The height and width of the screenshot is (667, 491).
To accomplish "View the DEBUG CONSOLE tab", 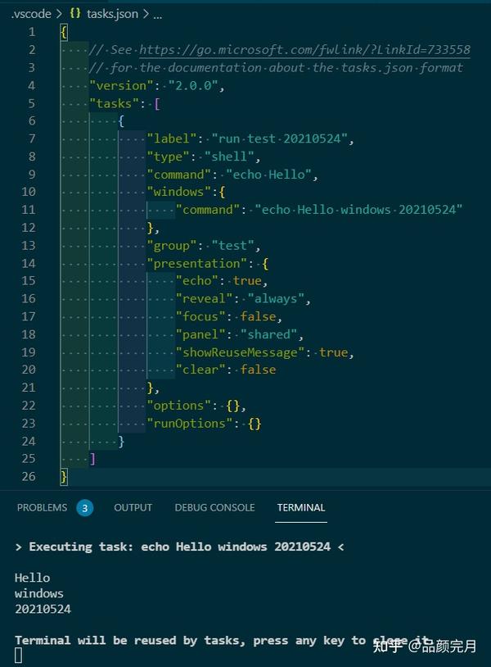I will [214, 508].
